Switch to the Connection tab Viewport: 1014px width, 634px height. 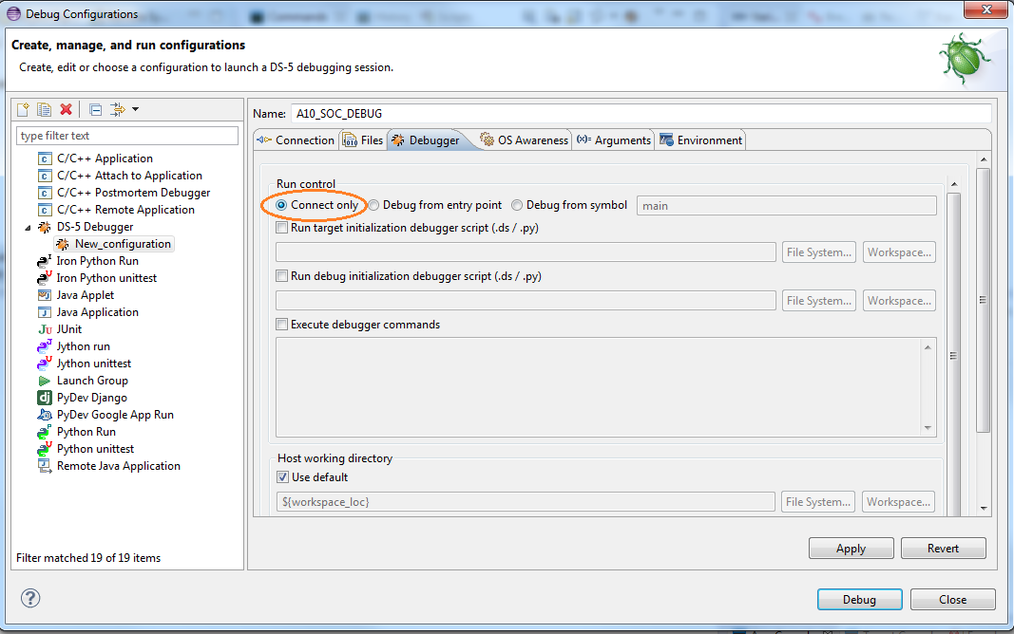tap(296, 140)
